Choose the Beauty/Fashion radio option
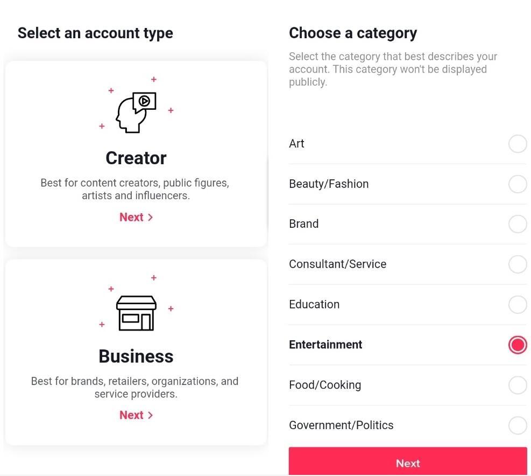 [517, 184]
